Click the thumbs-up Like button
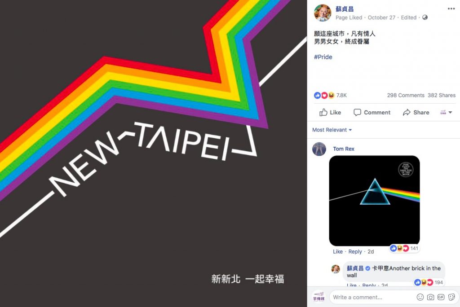 click(x=330, y=112)
